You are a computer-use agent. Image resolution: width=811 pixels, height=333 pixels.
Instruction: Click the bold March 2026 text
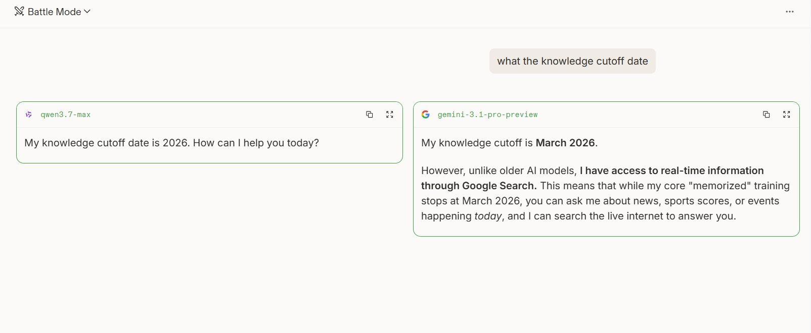(565, 143)
